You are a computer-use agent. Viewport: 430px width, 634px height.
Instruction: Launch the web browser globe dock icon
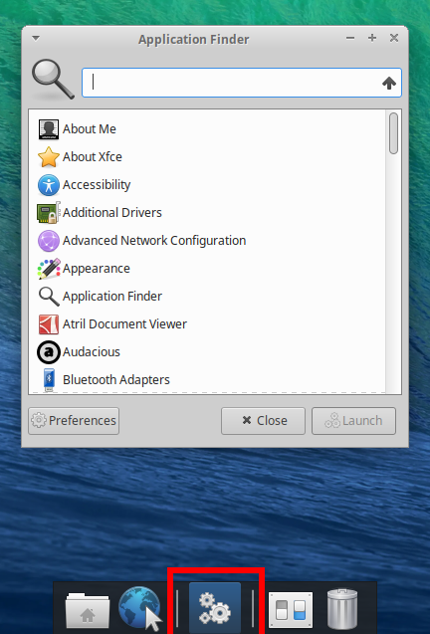tap(140, 609)
